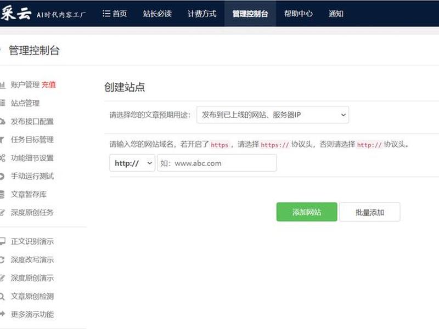
Task: Click the icon beside 站点管理
Action: click(3, 103)
